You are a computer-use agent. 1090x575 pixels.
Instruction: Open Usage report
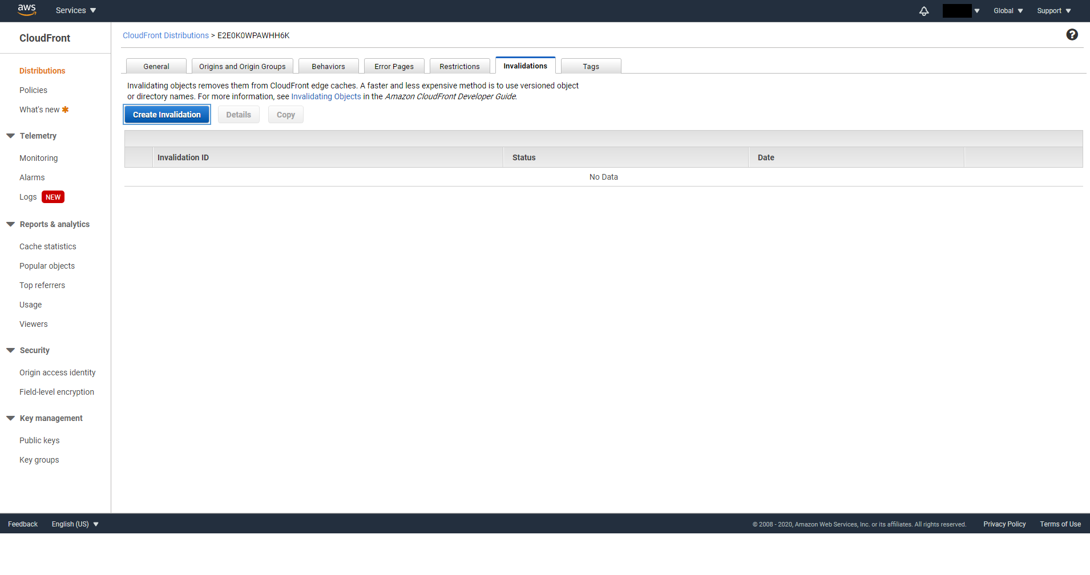click(x=30, y=305)
